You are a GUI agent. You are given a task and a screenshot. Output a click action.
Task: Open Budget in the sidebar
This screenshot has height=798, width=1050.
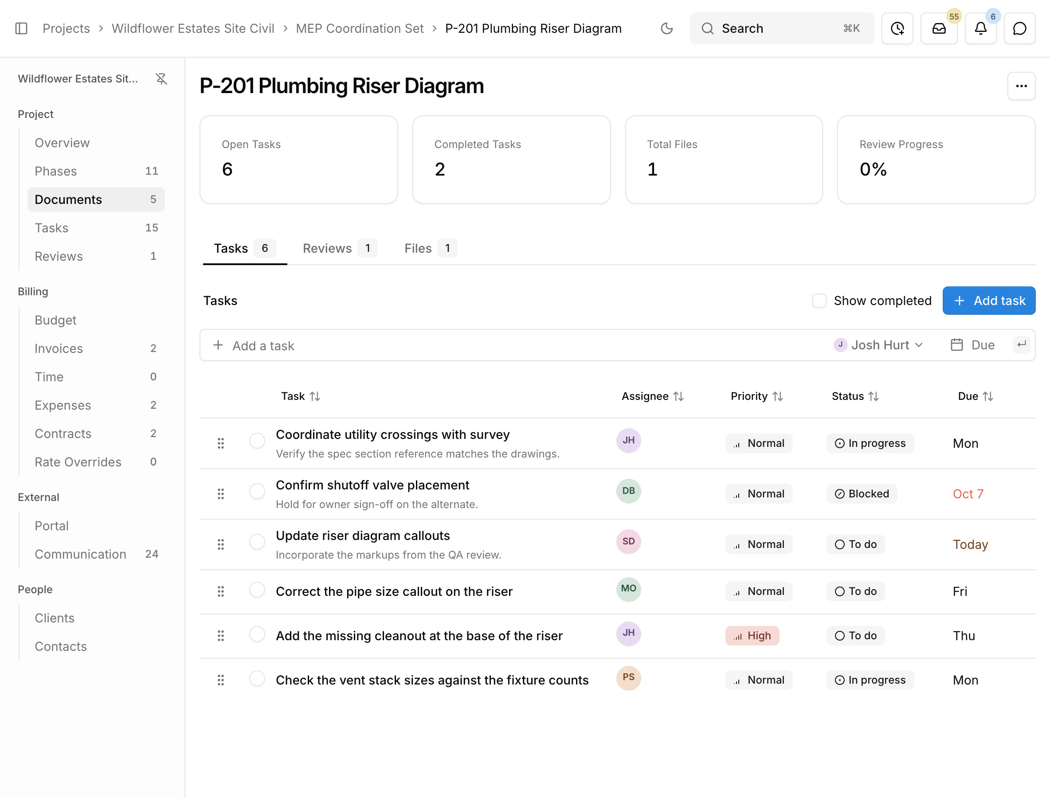(96, 320)
